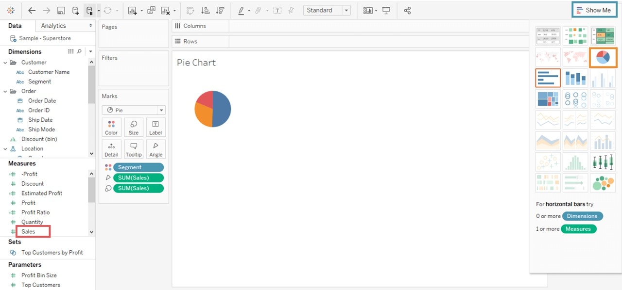This screenshot has height=290, width=622.
Task: Choose the treemap chart type in Show Me
Action: click(x=548, y=99)
